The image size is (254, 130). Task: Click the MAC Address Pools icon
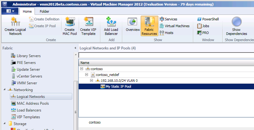click(x=13, y=103)
